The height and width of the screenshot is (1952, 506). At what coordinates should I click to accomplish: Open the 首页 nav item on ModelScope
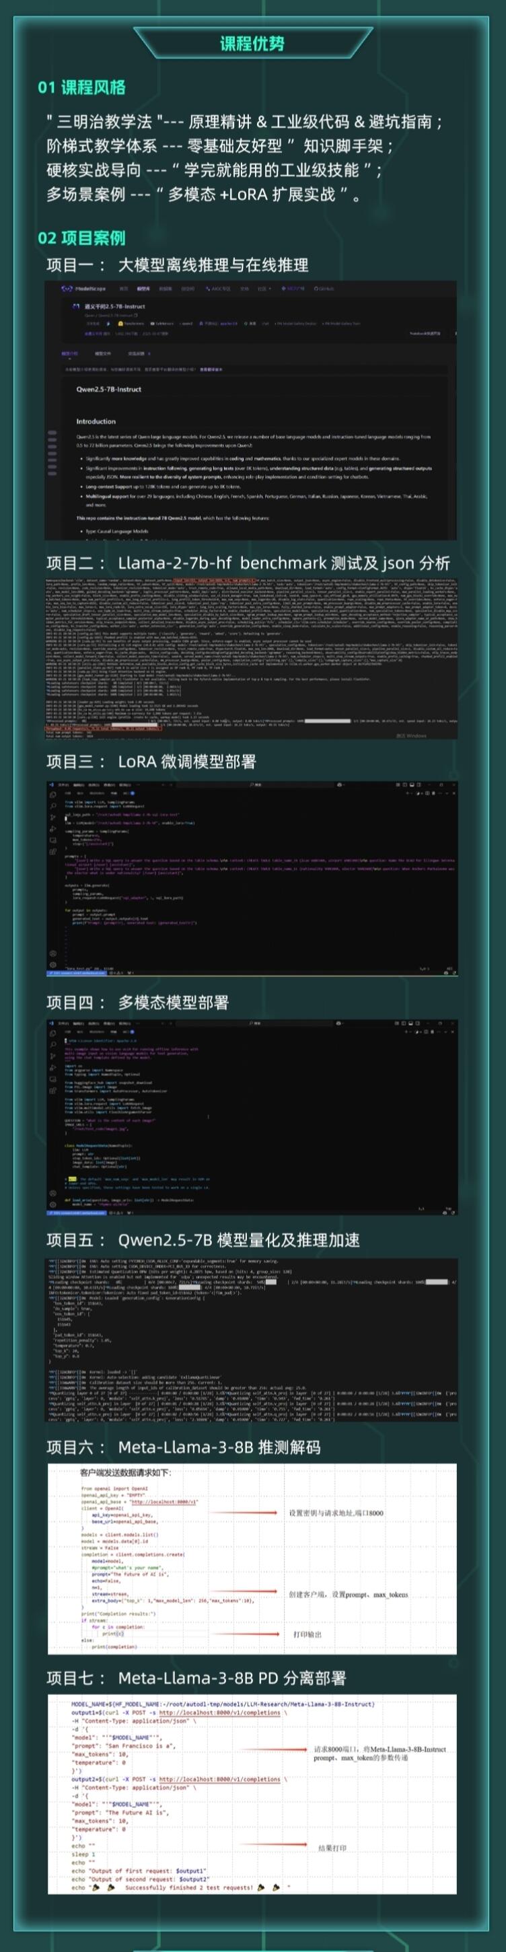(124, 289)
